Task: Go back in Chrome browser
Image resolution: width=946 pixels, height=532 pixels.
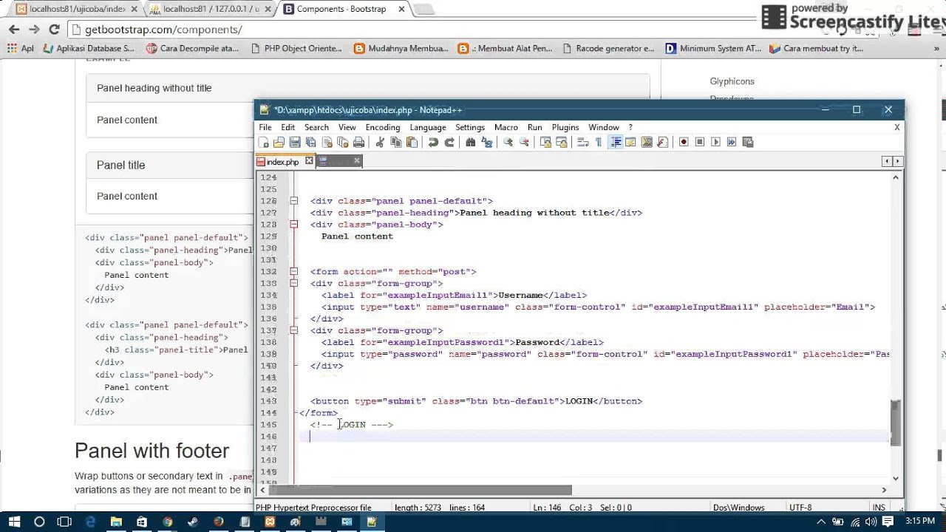Action: click(14, 30)
